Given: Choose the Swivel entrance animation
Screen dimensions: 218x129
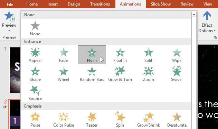Looking at the screenshot, I should pos(177,74).
